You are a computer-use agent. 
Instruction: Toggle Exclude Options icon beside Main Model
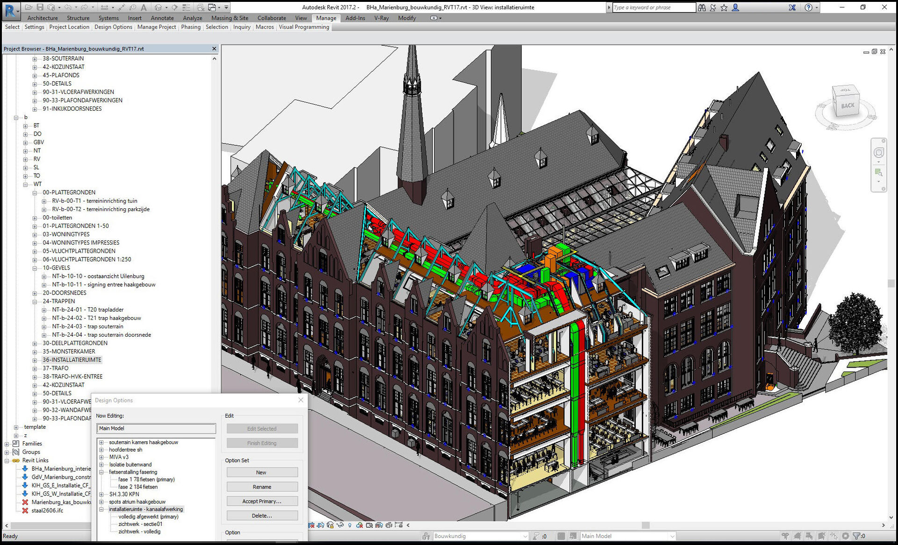click(x=573, y=536)
